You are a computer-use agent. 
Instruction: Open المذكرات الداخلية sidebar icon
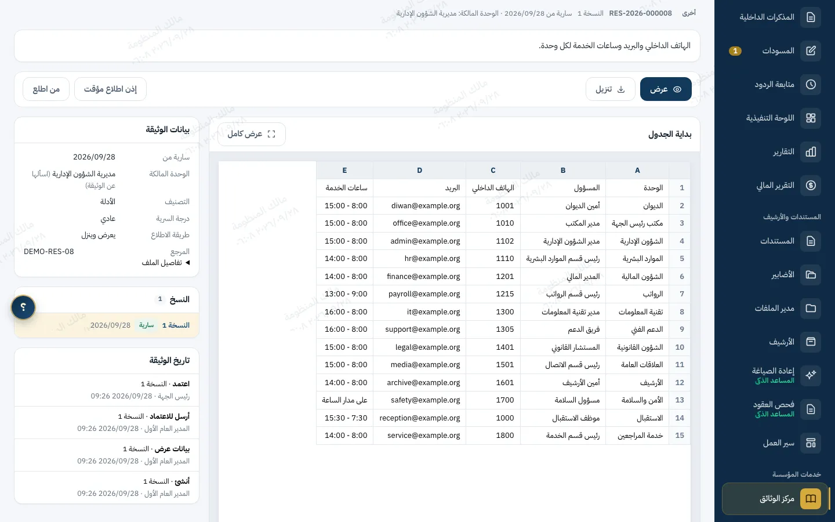(811, 17)
